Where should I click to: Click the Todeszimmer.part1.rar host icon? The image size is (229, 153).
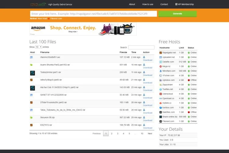(x=32, y=73)
